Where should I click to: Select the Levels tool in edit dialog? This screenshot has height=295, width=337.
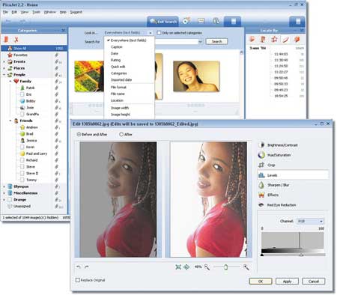(293, 175)
